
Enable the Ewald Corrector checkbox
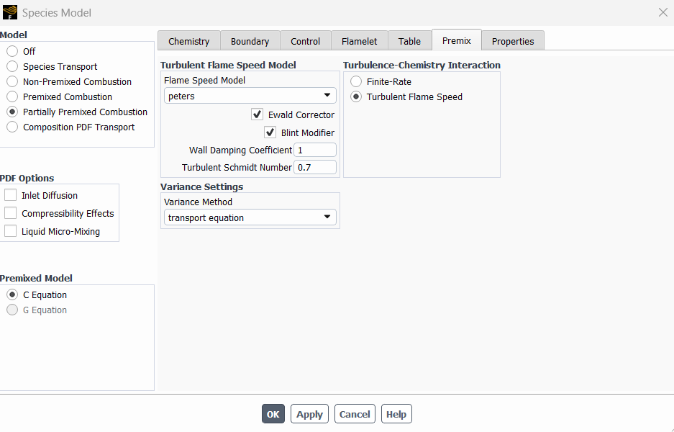click(x=257, y=114)
